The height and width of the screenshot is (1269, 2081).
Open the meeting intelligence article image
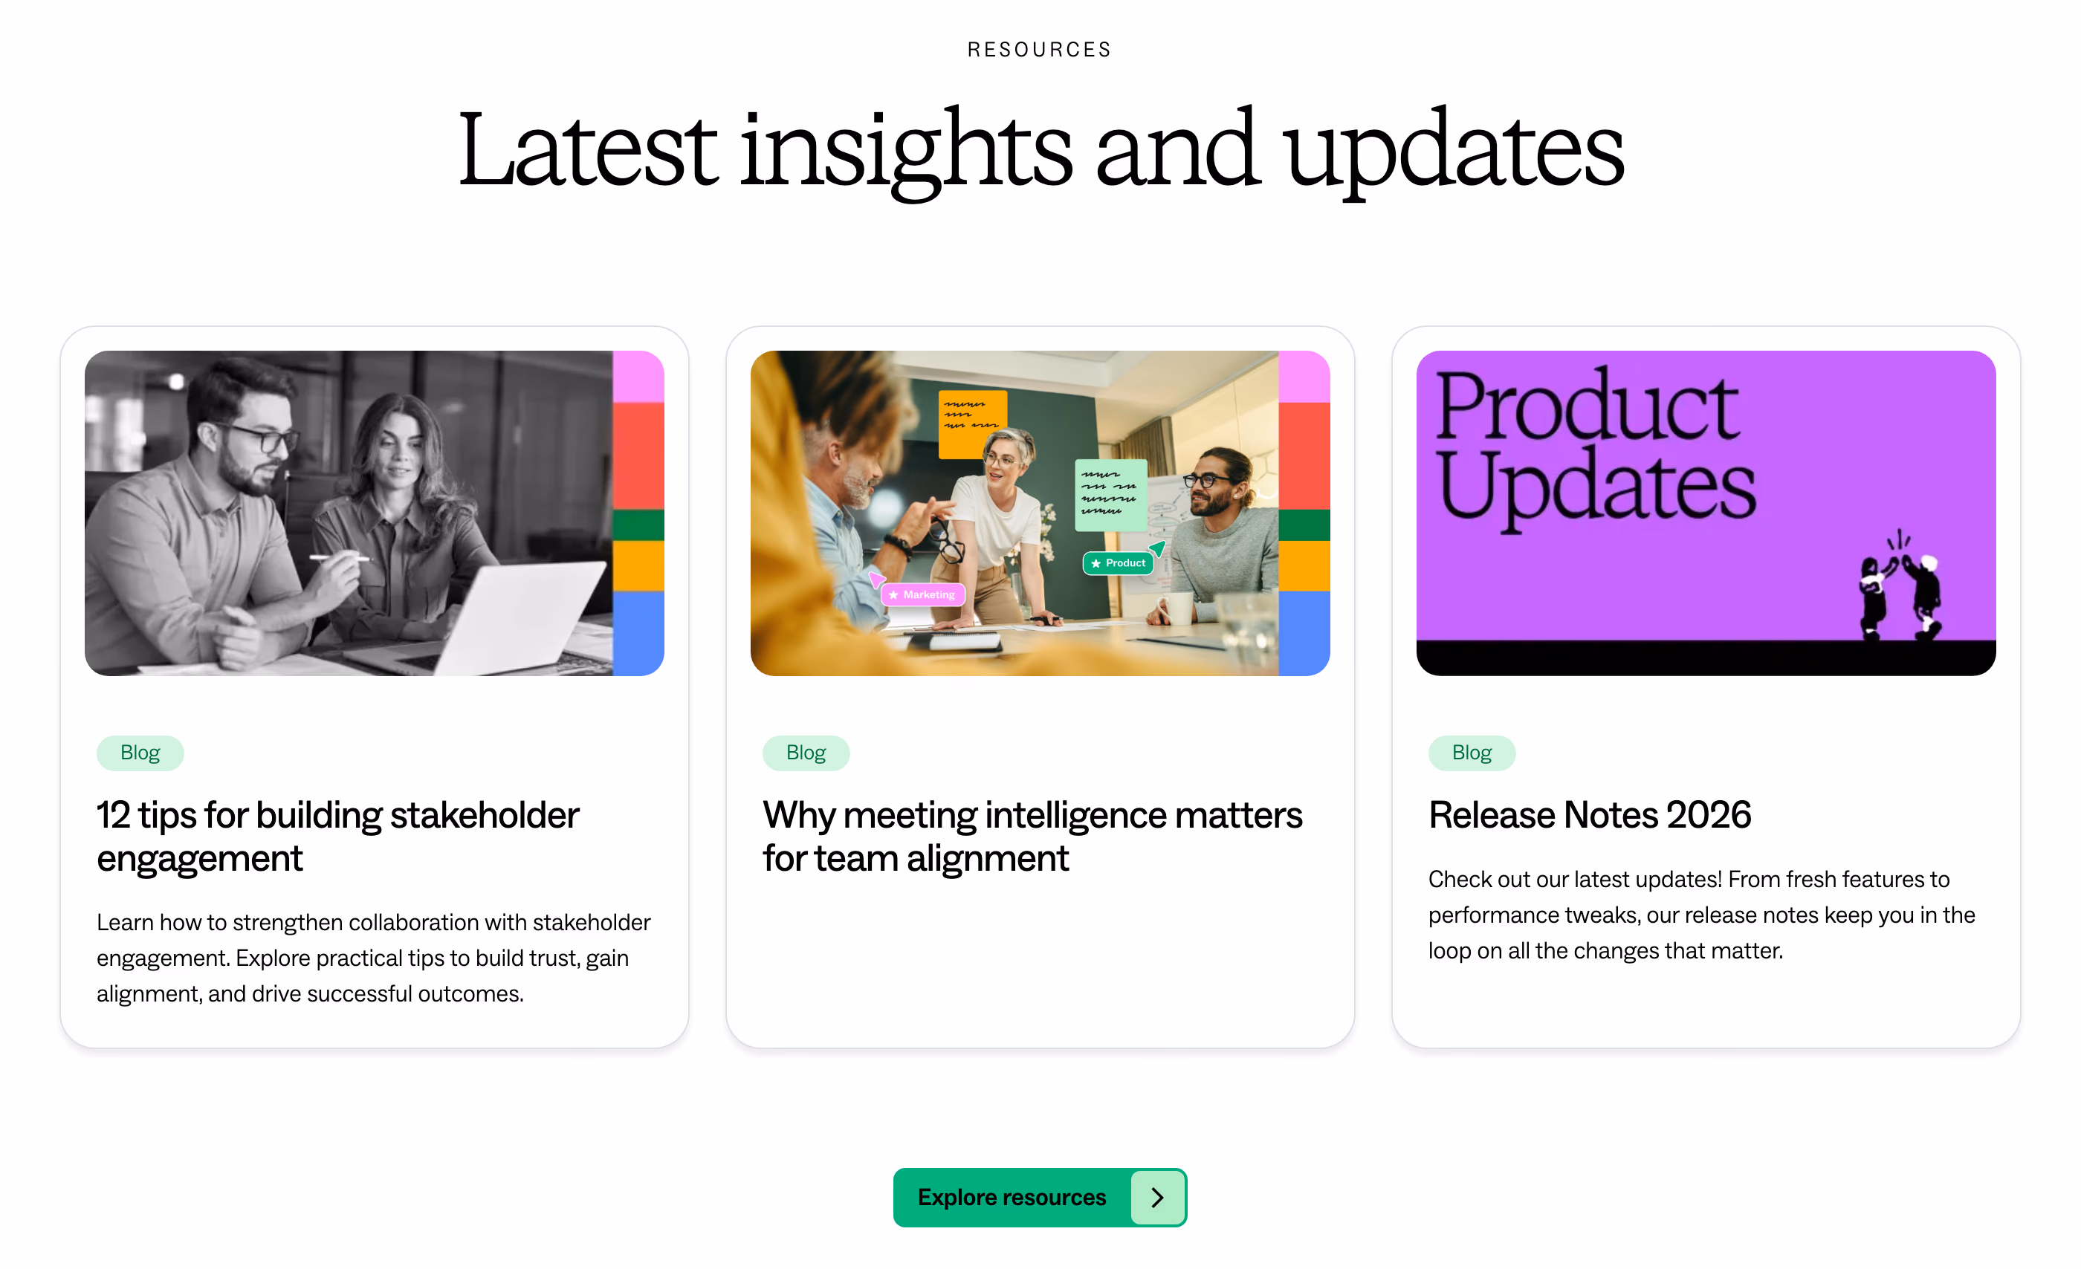[x=1040, y=513]
